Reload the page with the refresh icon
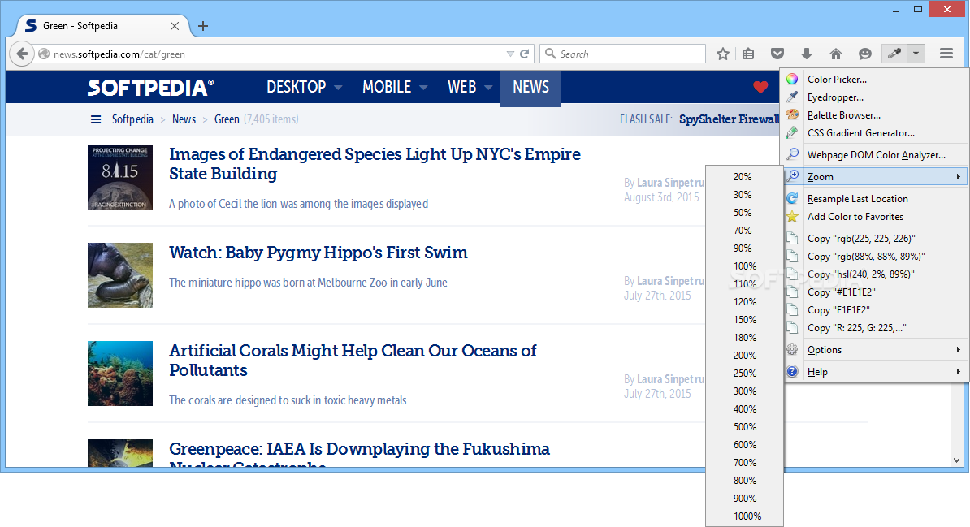Image resolution: width=970 pixels, height=527 pixels. pos(525,54)
